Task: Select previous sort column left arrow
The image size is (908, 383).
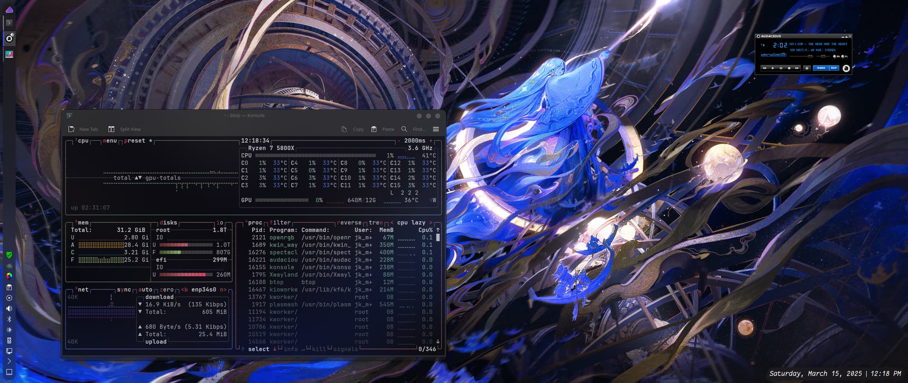Action: coord(392,222)
